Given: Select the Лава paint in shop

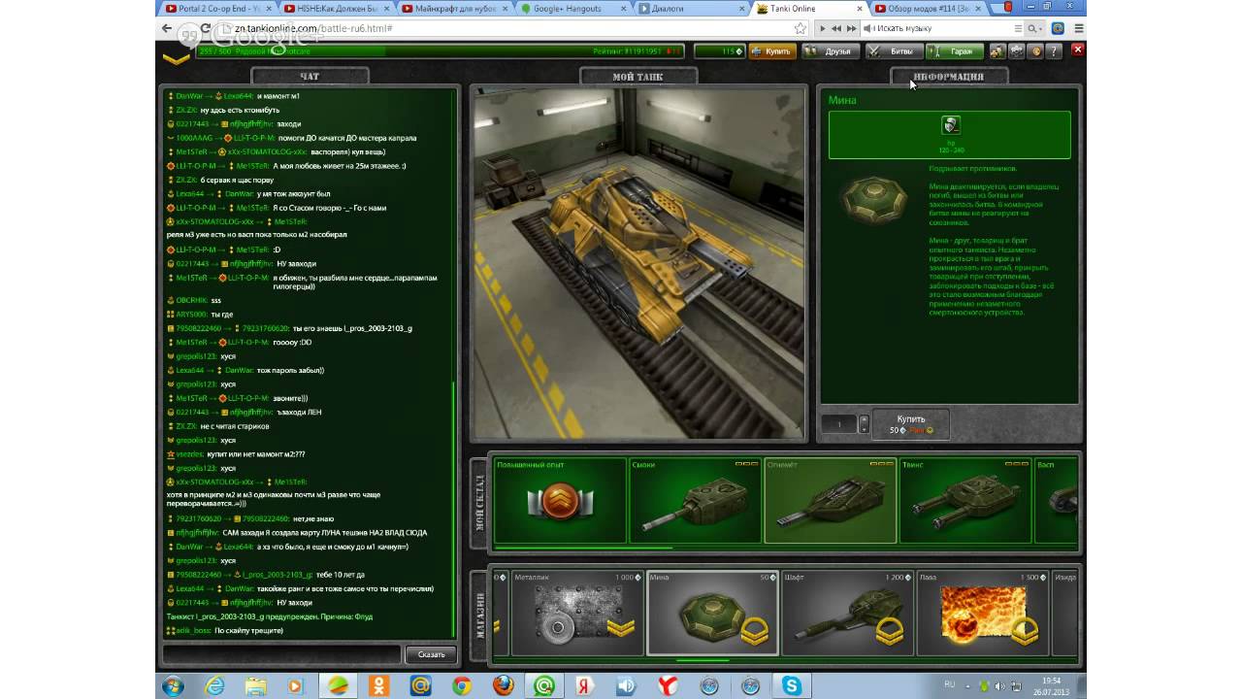Looking at the screenshot, I should pyautogui.click(x=982, y=613).
